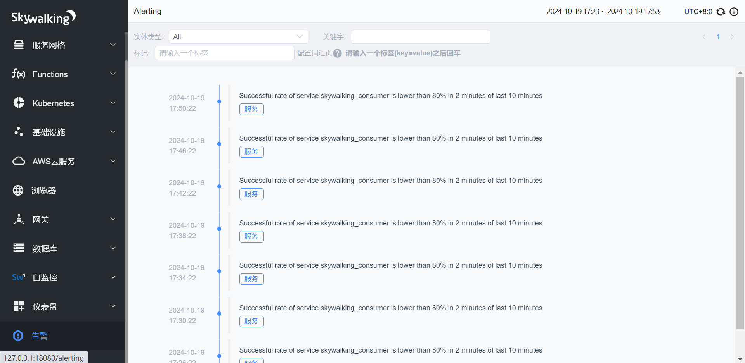Open the 浏览器 menu item
This screenshot has height=363, width=745.
pyautogui.click(x=62, y=190)
